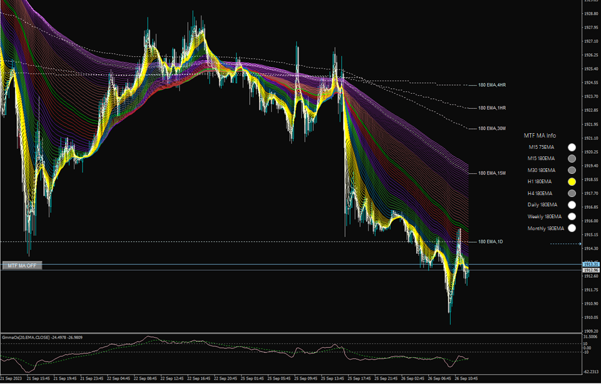Disable the yellow H1 180EMA toggle
The image size is (601, 384).
click(572, 181)
